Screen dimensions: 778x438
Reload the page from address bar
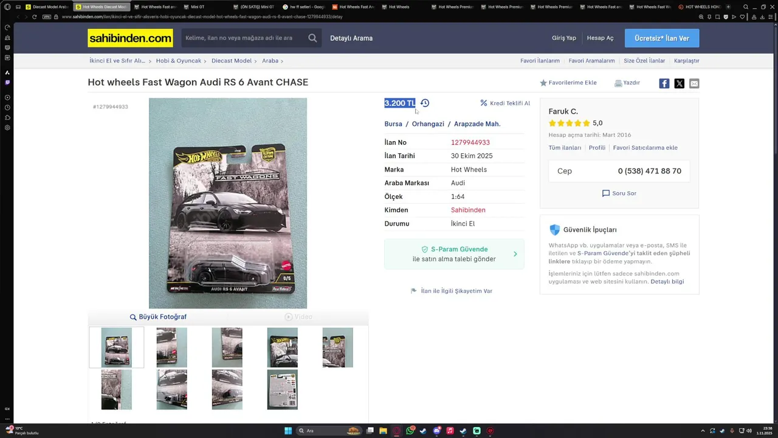[x=35, y=16]
